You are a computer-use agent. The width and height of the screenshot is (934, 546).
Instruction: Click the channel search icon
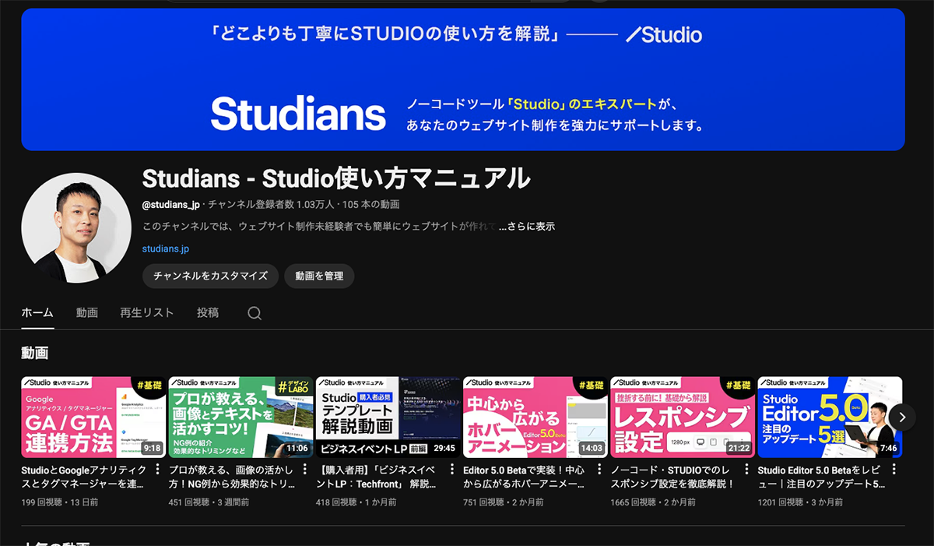tap(255, 312)
